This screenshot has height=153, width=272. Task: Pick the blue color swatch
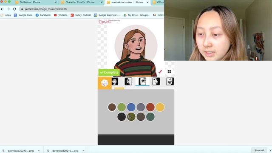pyautogui.click(x=131, y=107)
